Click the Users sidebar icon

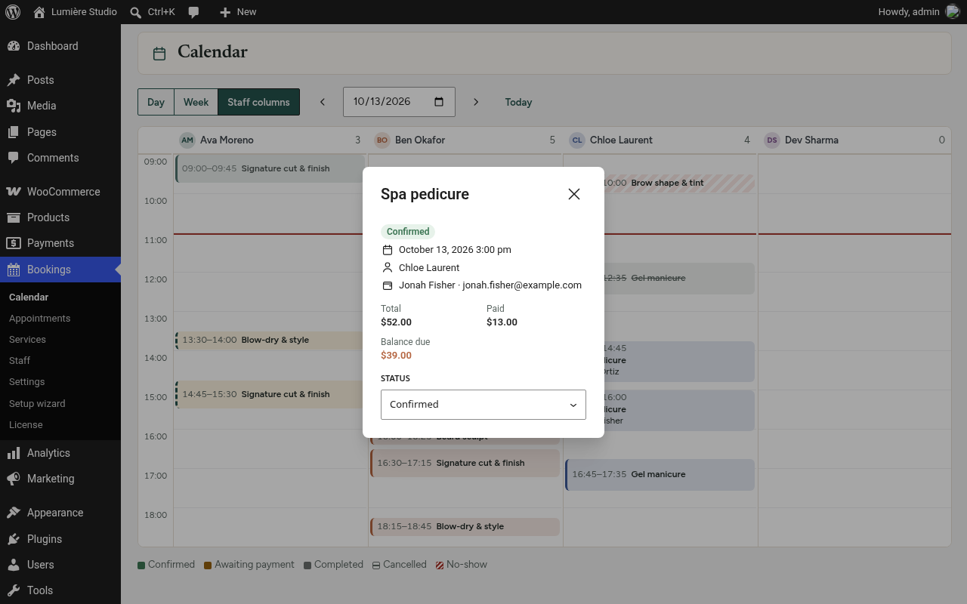[14, 565]
